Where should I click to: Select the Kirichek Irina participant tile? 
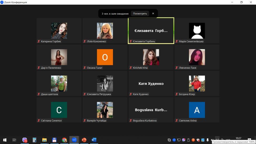151,57
